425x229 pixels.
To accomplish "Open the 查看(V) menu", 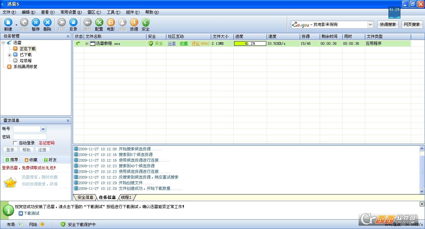I will (x=48, y=12).
